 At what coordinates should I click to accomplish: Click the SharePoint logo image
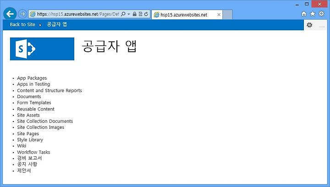42,49
